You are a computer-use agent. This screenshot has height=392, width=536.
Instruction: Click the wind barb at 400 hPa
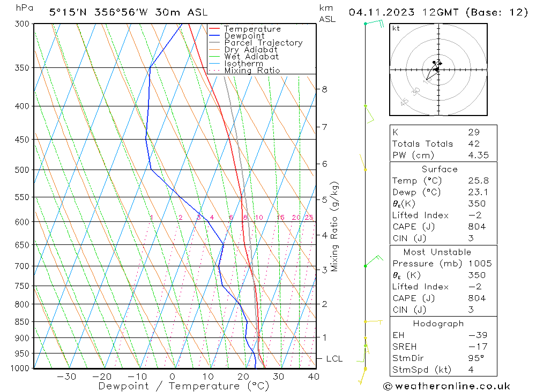click(369, 114)
